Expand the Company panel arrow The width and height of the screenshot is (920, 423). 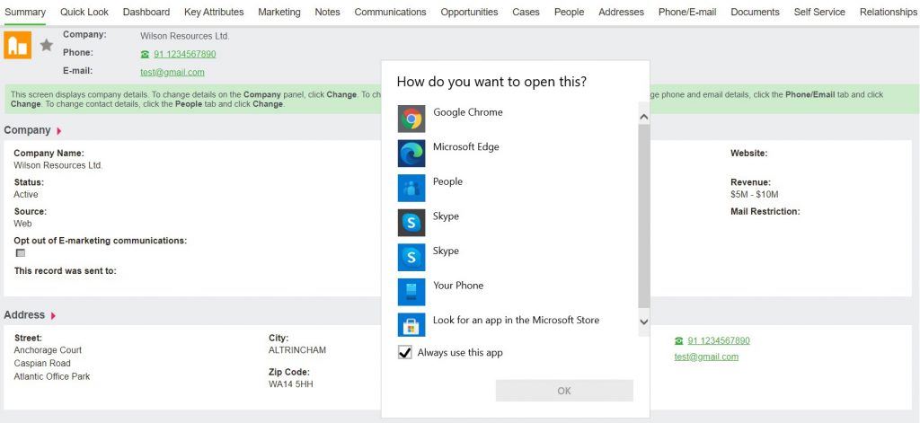pos(59,131)
